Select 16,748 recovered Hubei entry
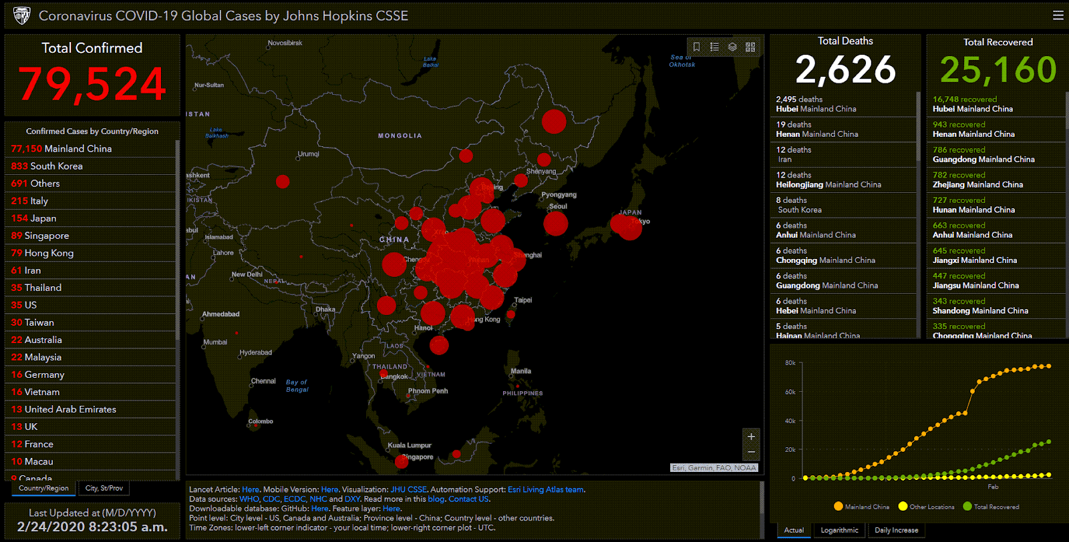Image resolution: width=1069 pixels, height=542 pixels. [x=996, y=104]
